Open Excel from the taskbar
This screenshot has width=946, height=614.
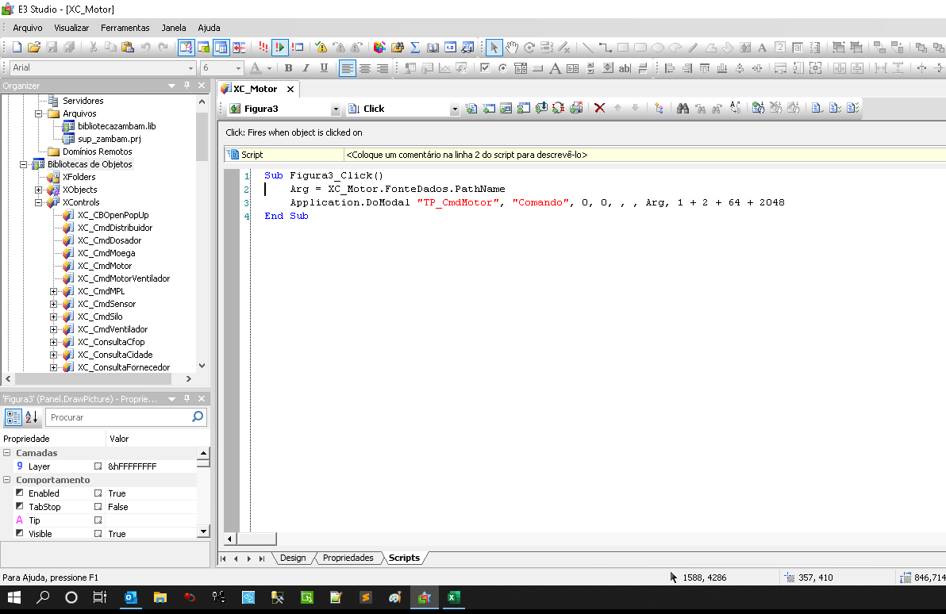click(454, 597)
